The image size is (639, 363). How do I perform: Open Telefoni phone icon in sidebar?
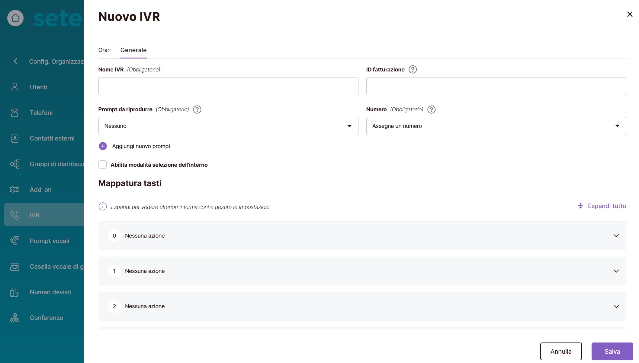pyautogui.click(x=14, y=113)
